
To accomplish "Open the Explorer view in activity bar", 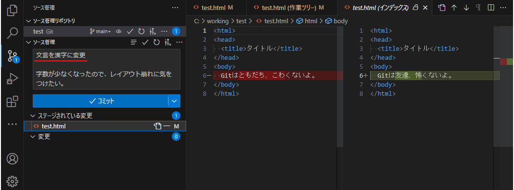I will 12,10.
